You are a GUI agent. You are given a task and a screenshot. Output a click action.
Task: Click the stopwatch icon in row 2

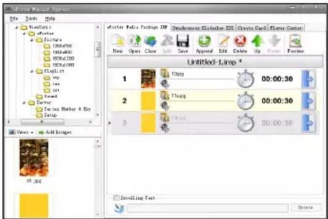click(x=246, y=101)
